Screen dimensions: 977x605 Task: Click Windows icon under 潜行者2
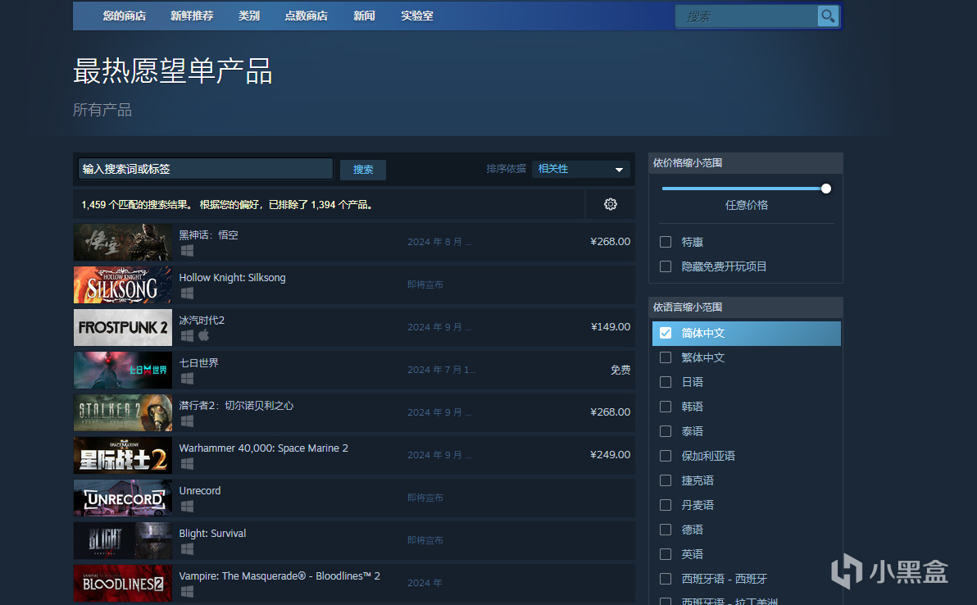point(187,421)
